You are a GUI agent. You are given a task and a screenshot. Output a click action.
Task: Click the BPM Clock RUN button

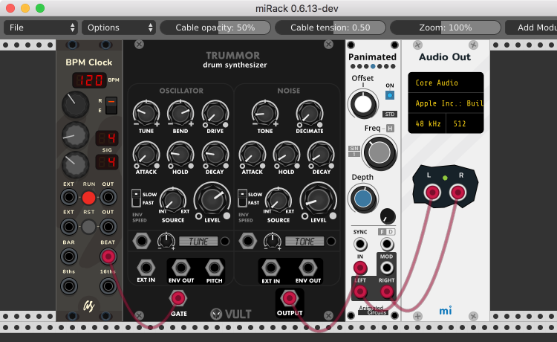(x=88, y=198)
